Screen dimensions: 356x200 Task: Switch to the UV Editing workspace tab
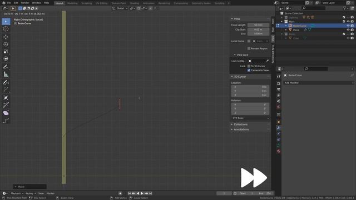pos(101,3)
